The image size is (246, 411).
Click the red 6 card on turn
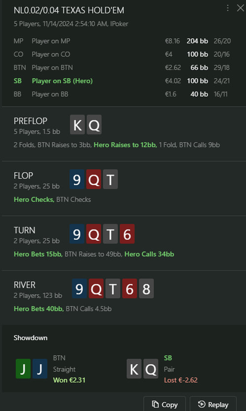coord(127,234)
